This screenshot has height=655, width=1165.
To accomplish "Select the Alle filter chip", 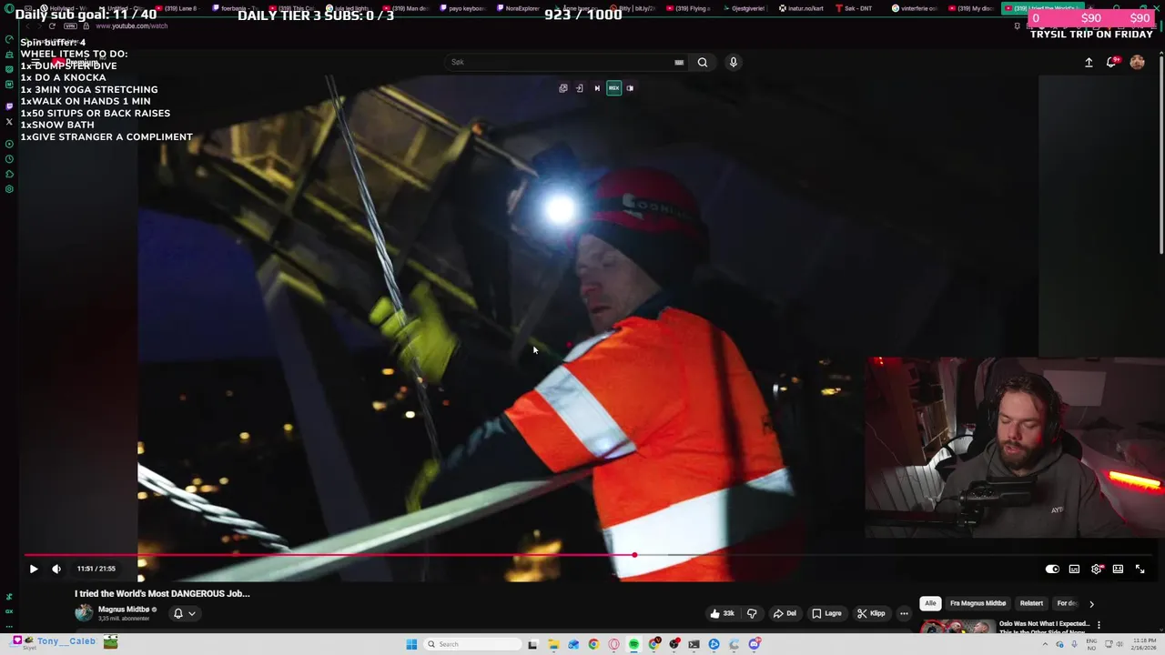I will (930, 603).
